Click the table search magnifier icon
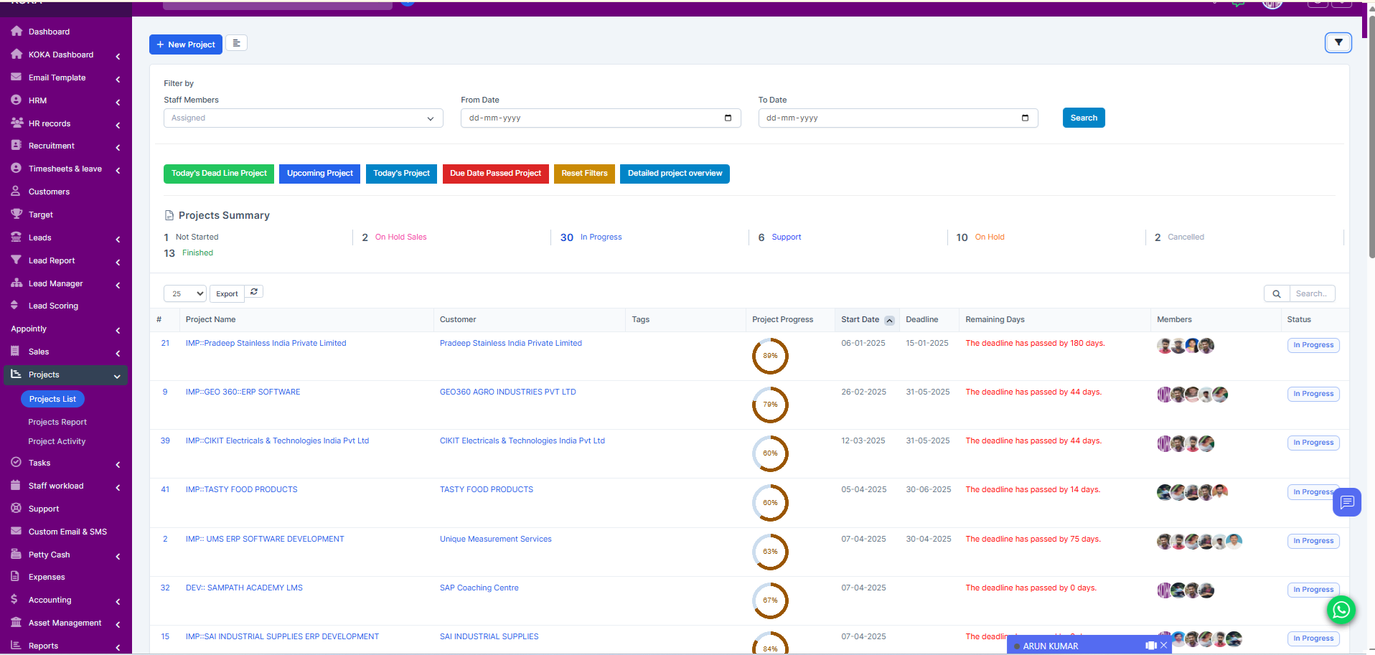Viewport: 1375px width, 655px height. pos(1276,293)
